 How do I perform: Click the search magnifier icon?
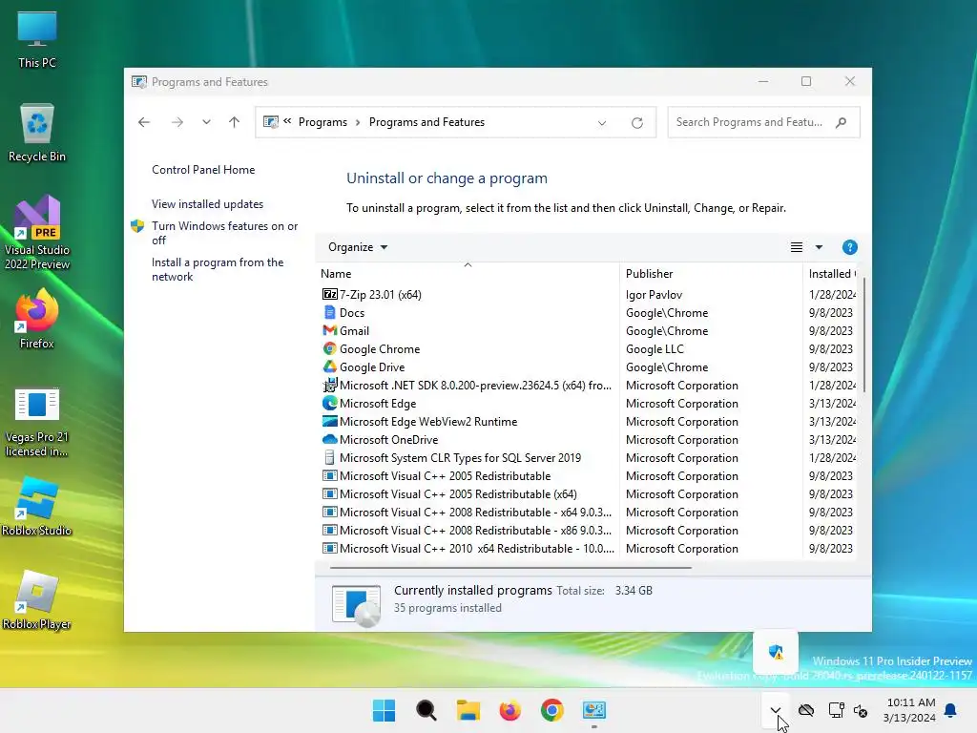coord(842,122)
